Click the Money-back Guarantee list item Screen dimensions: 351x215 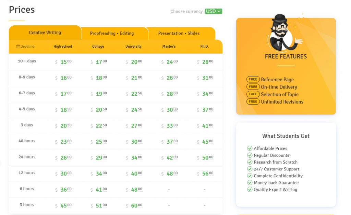276,183
